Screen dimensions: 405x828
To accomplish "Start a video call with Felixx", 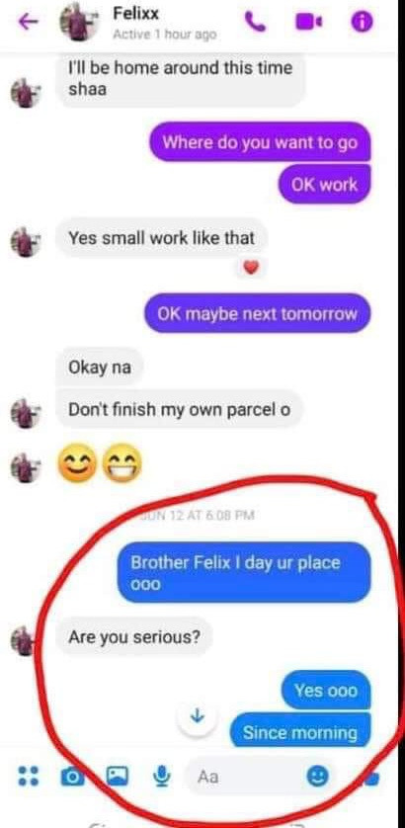I will (x=308, y=22).
